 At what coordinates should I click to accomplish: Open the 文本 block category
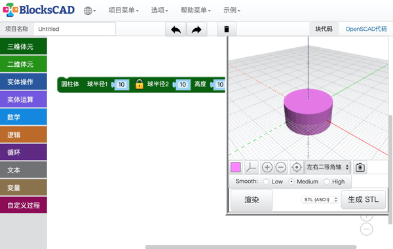[24, 170]
